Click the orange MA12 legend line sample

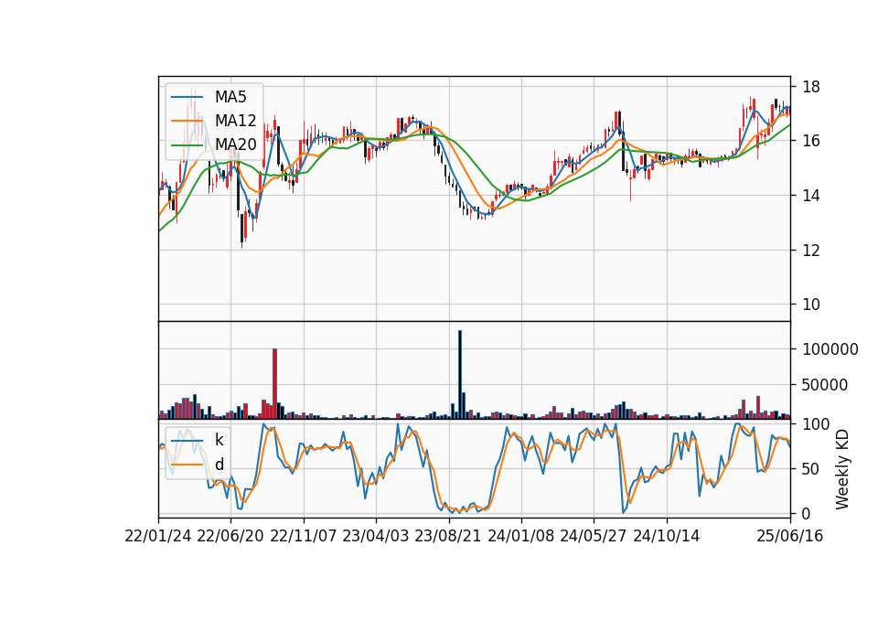click(187, 121)
